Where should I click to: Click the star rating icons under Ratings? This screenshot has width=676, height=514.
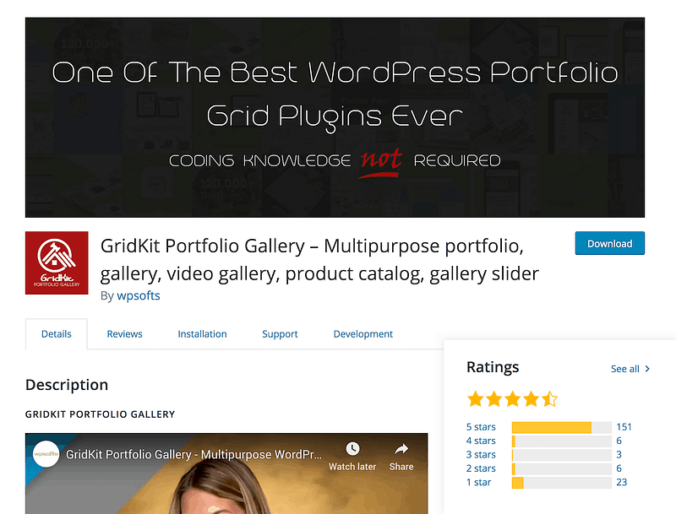[512, 399]
